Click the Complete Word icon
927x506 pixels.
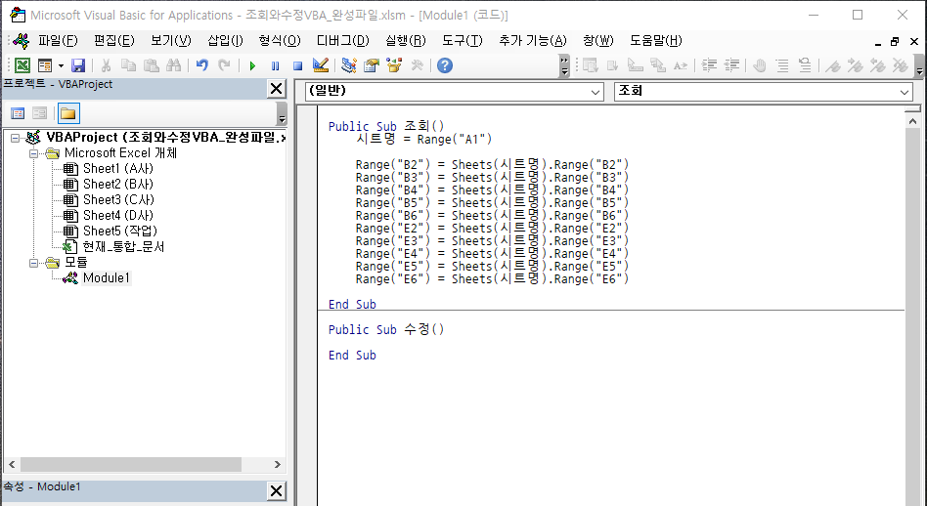point(681,65)
